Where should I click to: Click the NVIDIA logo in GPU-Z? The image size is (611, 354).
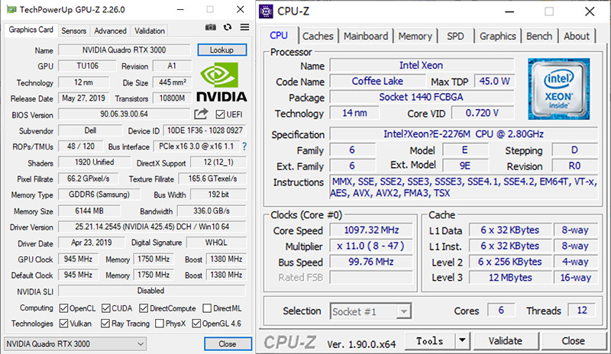point(221,82)
